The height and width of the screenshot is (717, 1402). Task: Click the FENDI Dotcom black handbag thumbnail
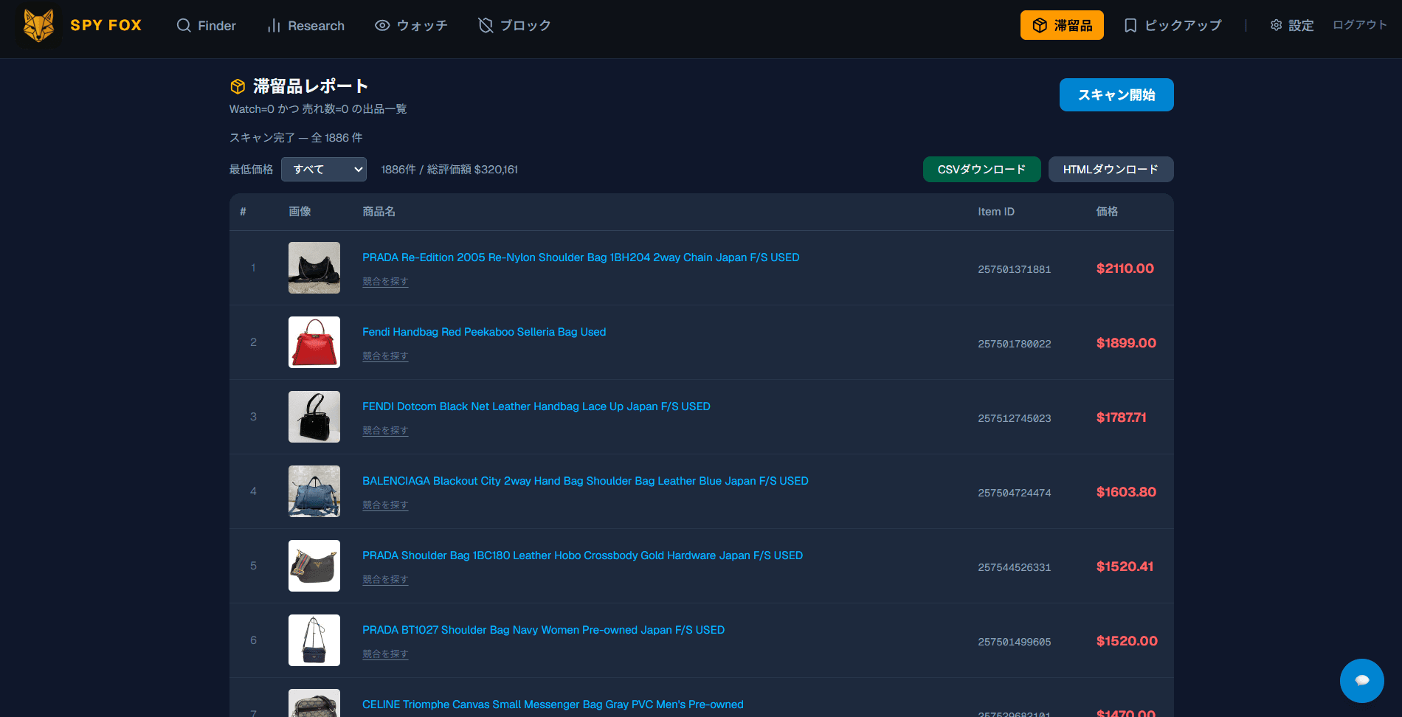(x=314, y=417)
